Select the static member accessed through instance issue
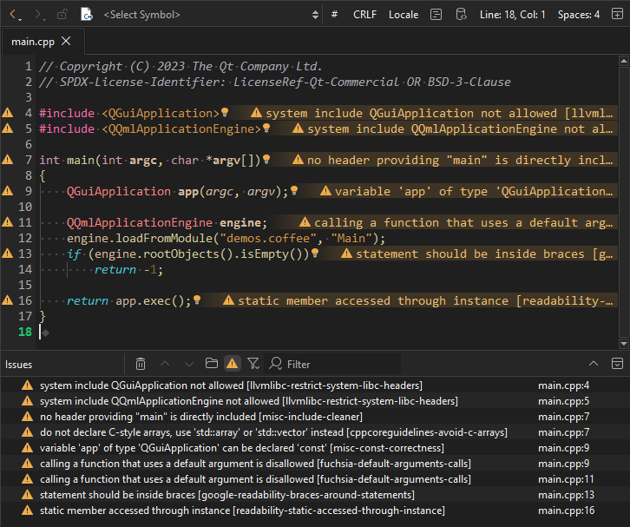Screen dimensions: 630x527 242,511
